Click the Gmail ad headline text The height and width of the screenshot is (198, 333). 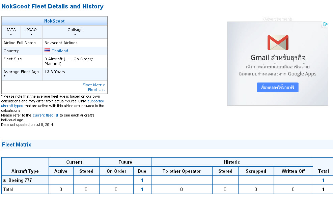pyautogui.click(x=278, y=58)
